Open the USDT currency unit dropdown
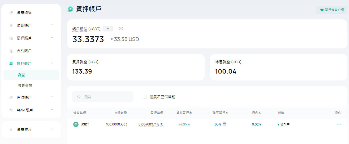Screen dimensions: 349x144 click(x=108, y=29)
